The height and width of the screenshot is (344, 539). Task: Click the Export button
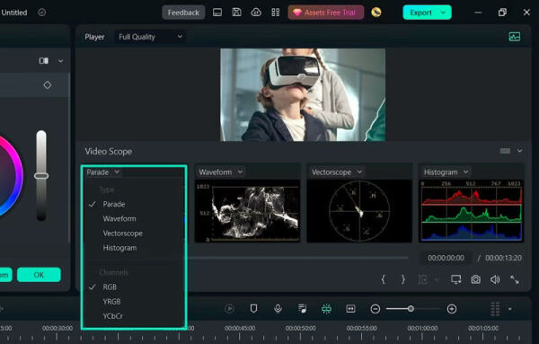(420, 13)
